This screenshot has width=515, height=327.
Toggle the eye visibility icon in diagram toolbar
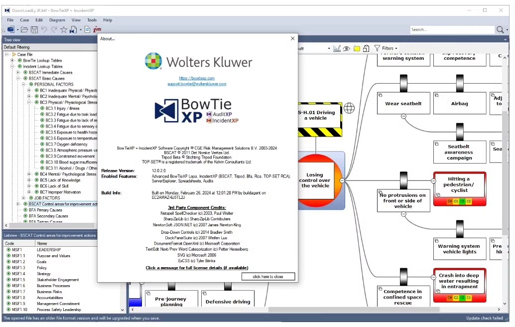pyautogui.click(x=347, y=49)
